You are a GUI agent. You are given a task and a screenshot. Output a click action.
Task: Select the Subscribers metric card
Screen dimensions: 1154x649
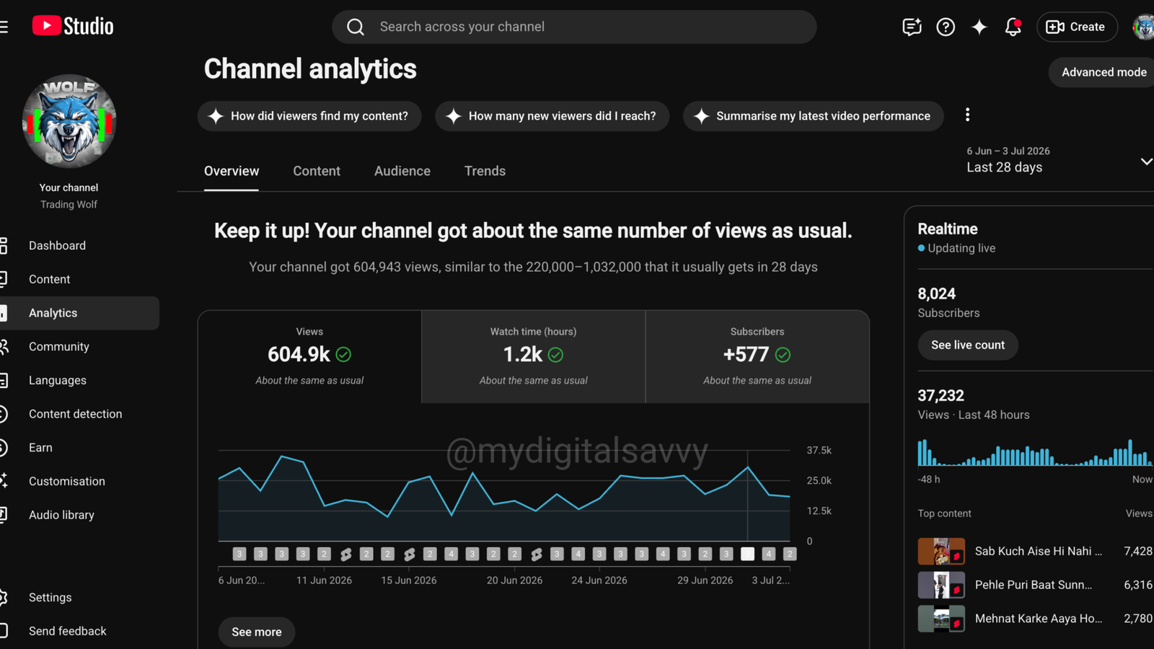757,356
